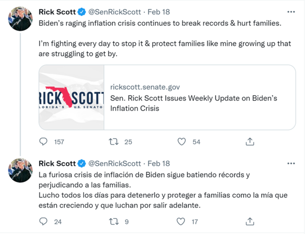Reply to the English inflation tweet

tap(43, 142)
